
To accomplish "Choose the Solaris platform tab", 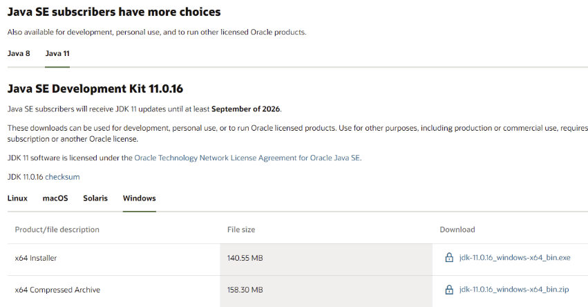I will 95,198.
